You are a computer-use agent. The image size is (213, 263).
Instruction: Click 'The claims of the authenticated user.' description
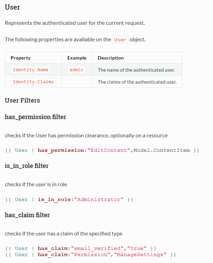click(x=137, y=82)
